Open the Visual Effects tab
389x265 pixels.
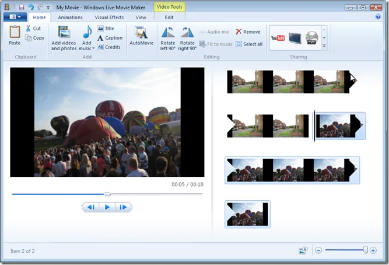[x=109, y=18]
